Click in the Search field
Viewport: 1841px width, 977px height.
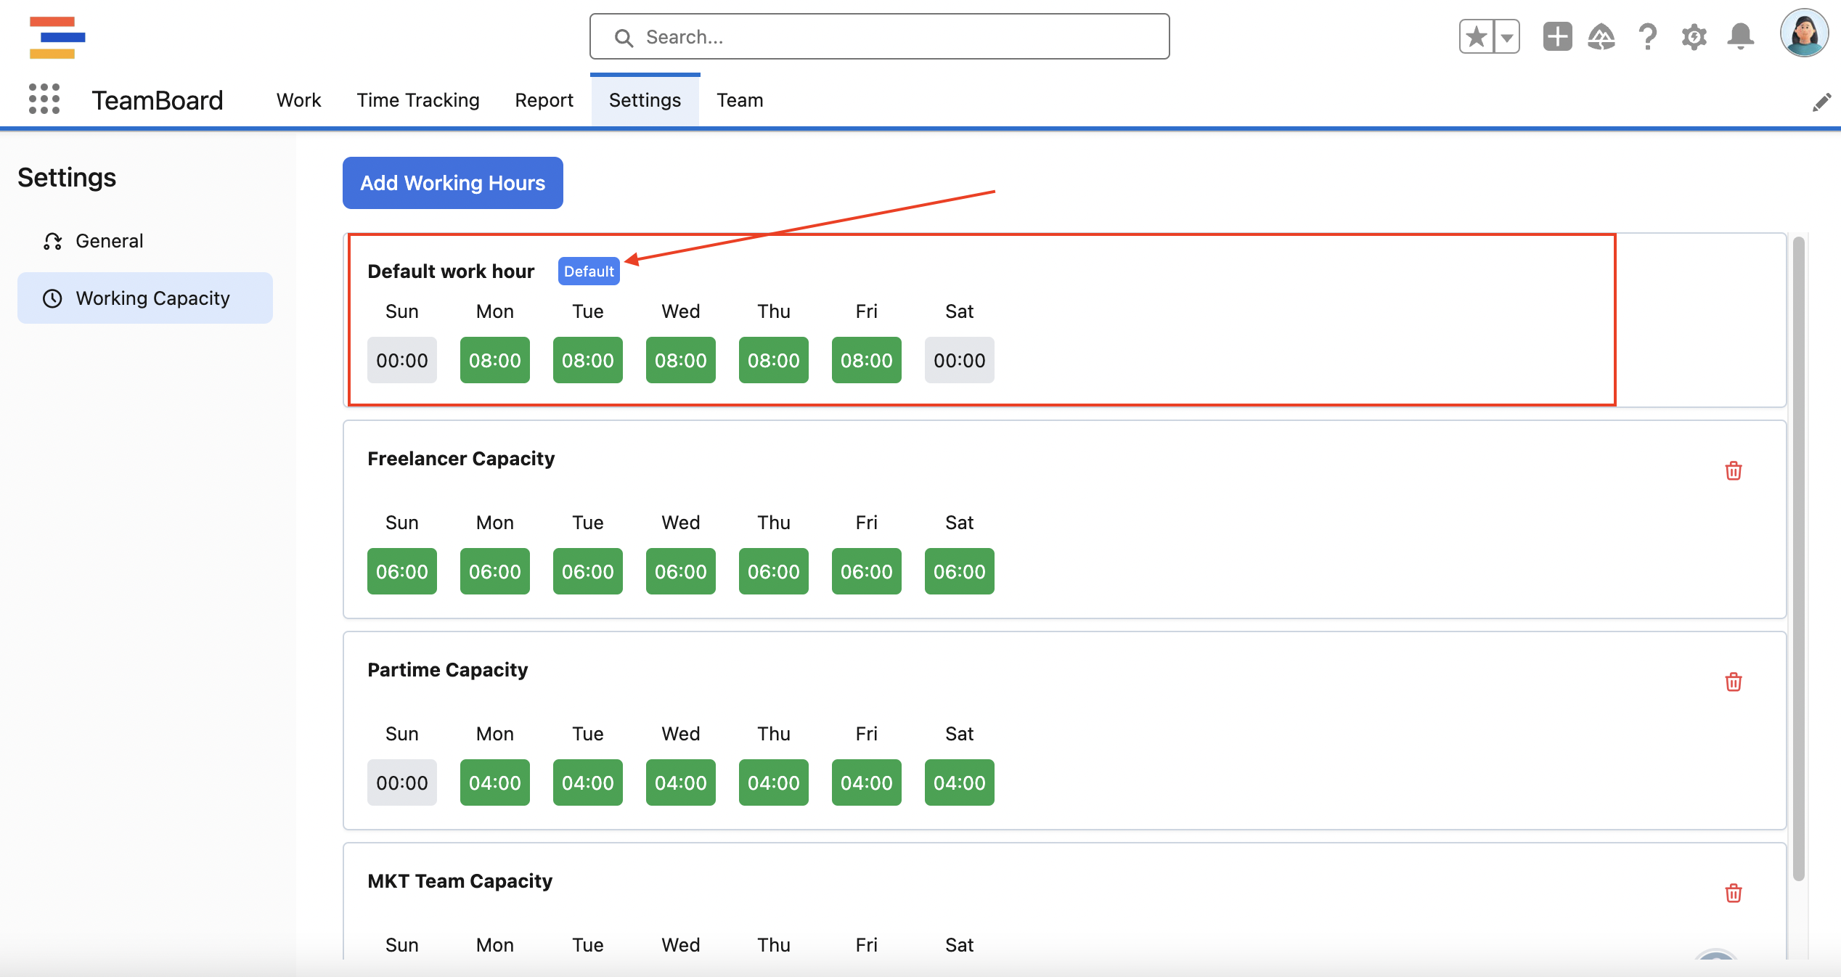[879, 36]
